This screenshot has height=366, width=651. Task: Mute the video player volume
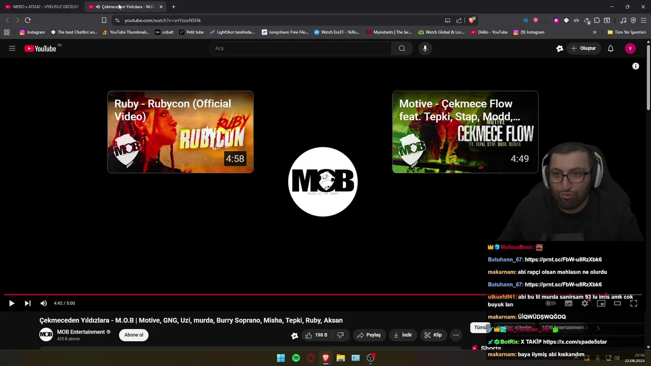point(44,303)
